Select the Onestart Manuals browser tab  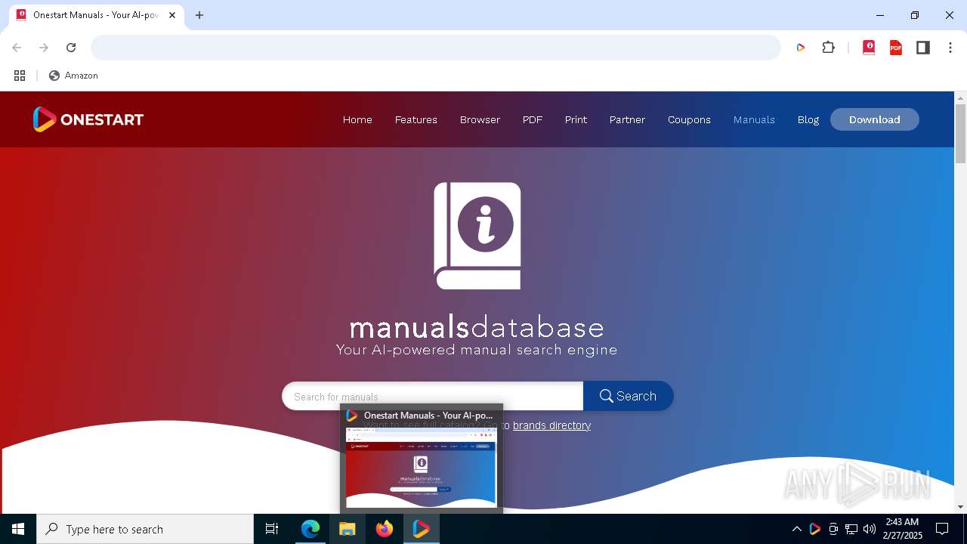(x=96, y=15)
